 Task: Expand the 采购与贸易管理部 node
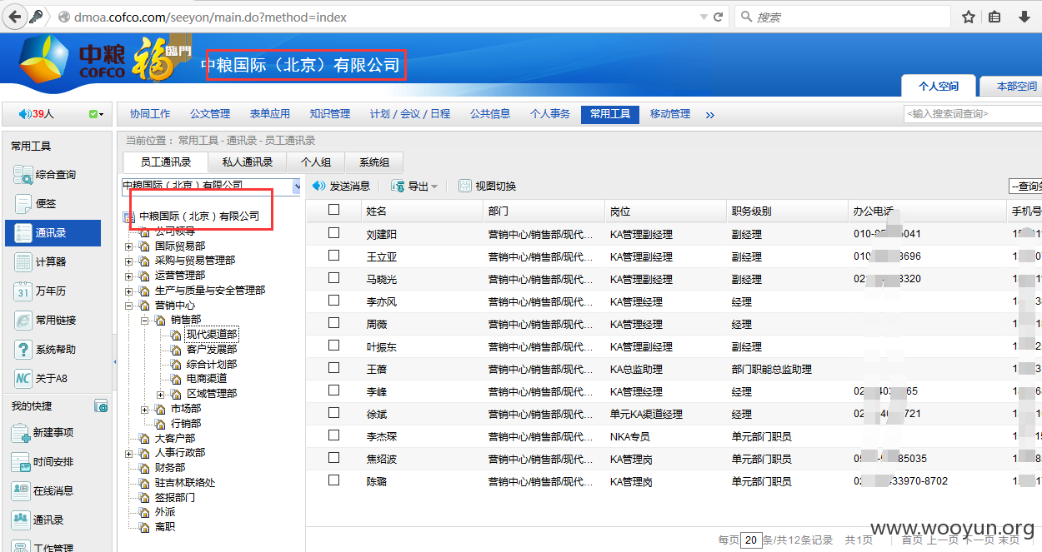pyautogui.click(x=128, y=261)
